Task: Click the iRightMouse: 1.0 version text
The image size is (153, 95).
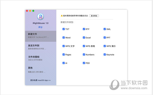Action: coord(41,23)
